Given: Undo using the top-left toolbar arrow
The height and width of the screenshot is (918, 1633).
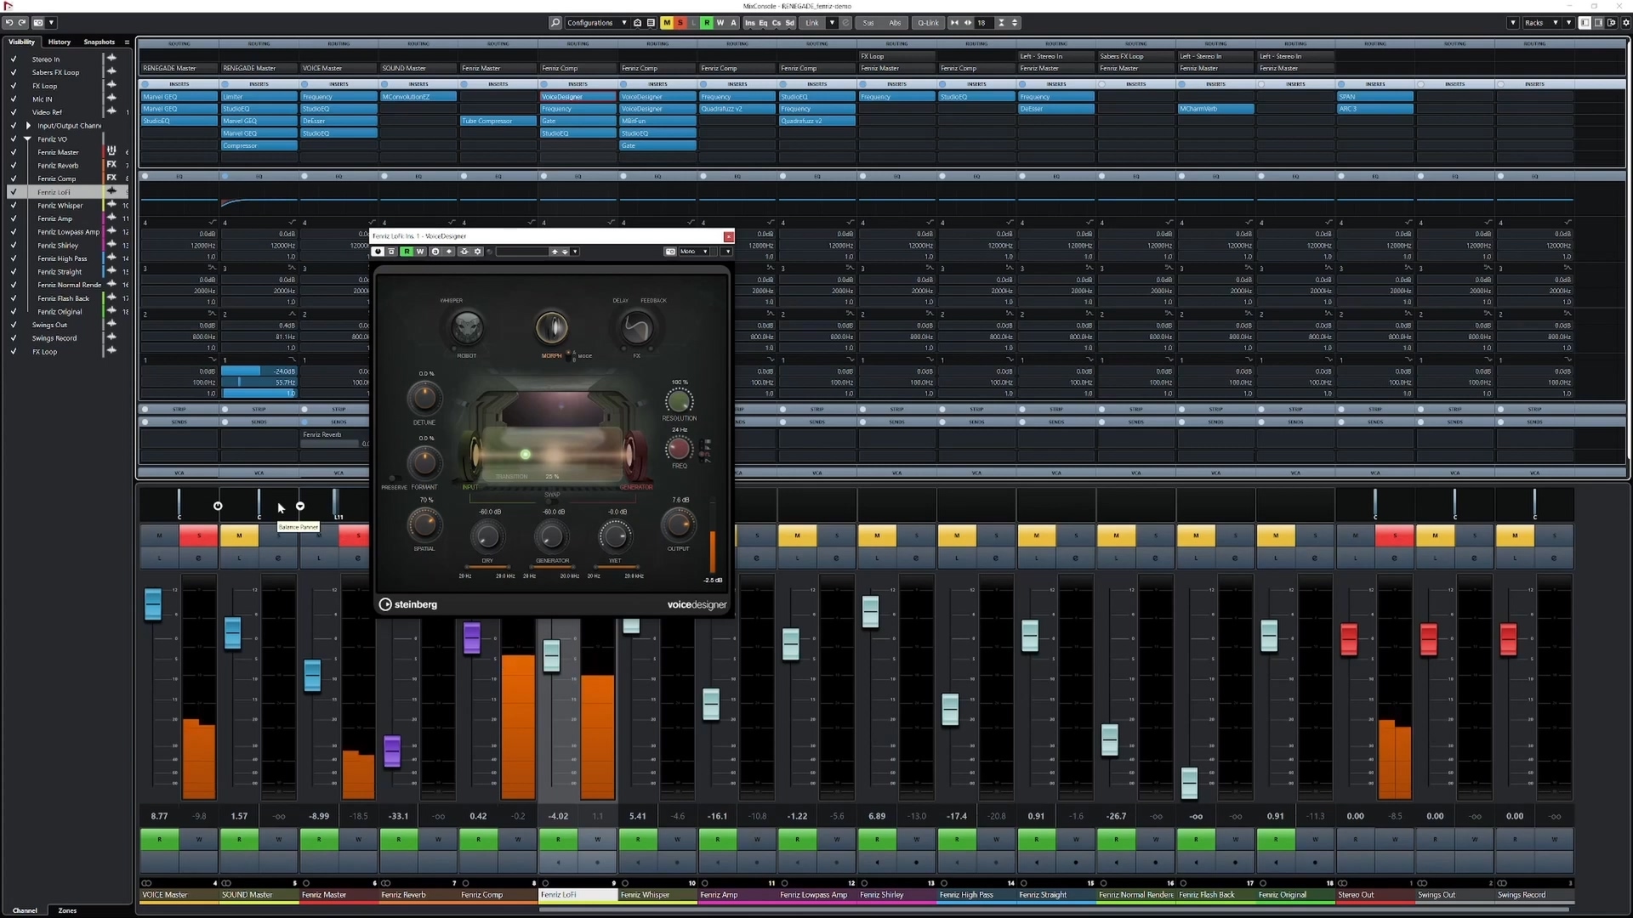Looking at the screenshot, I should coord(9,23).
